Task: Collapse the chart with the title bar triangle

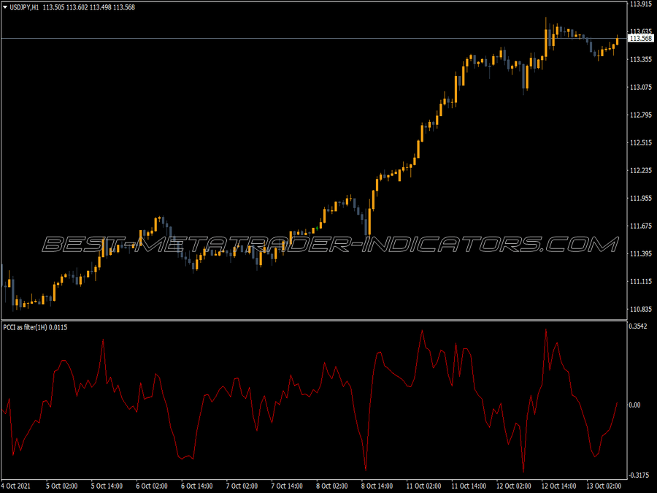Action: point(6,5)
